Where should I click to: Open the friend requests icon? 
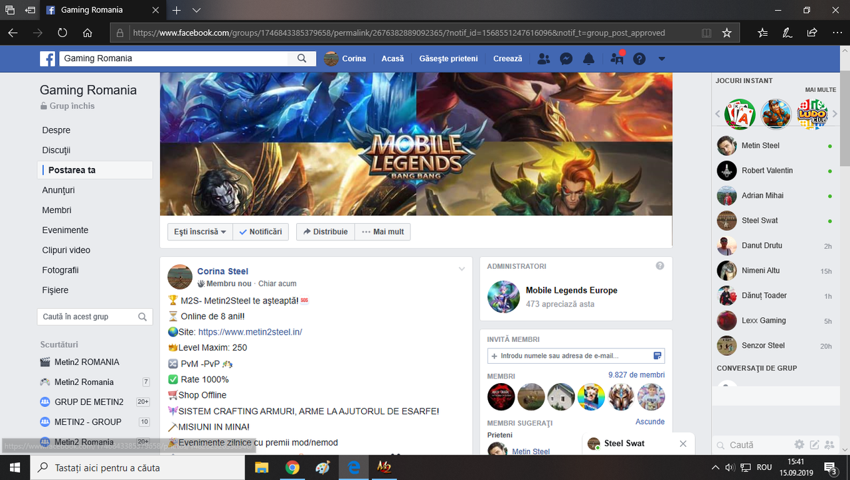coord(543,58)
